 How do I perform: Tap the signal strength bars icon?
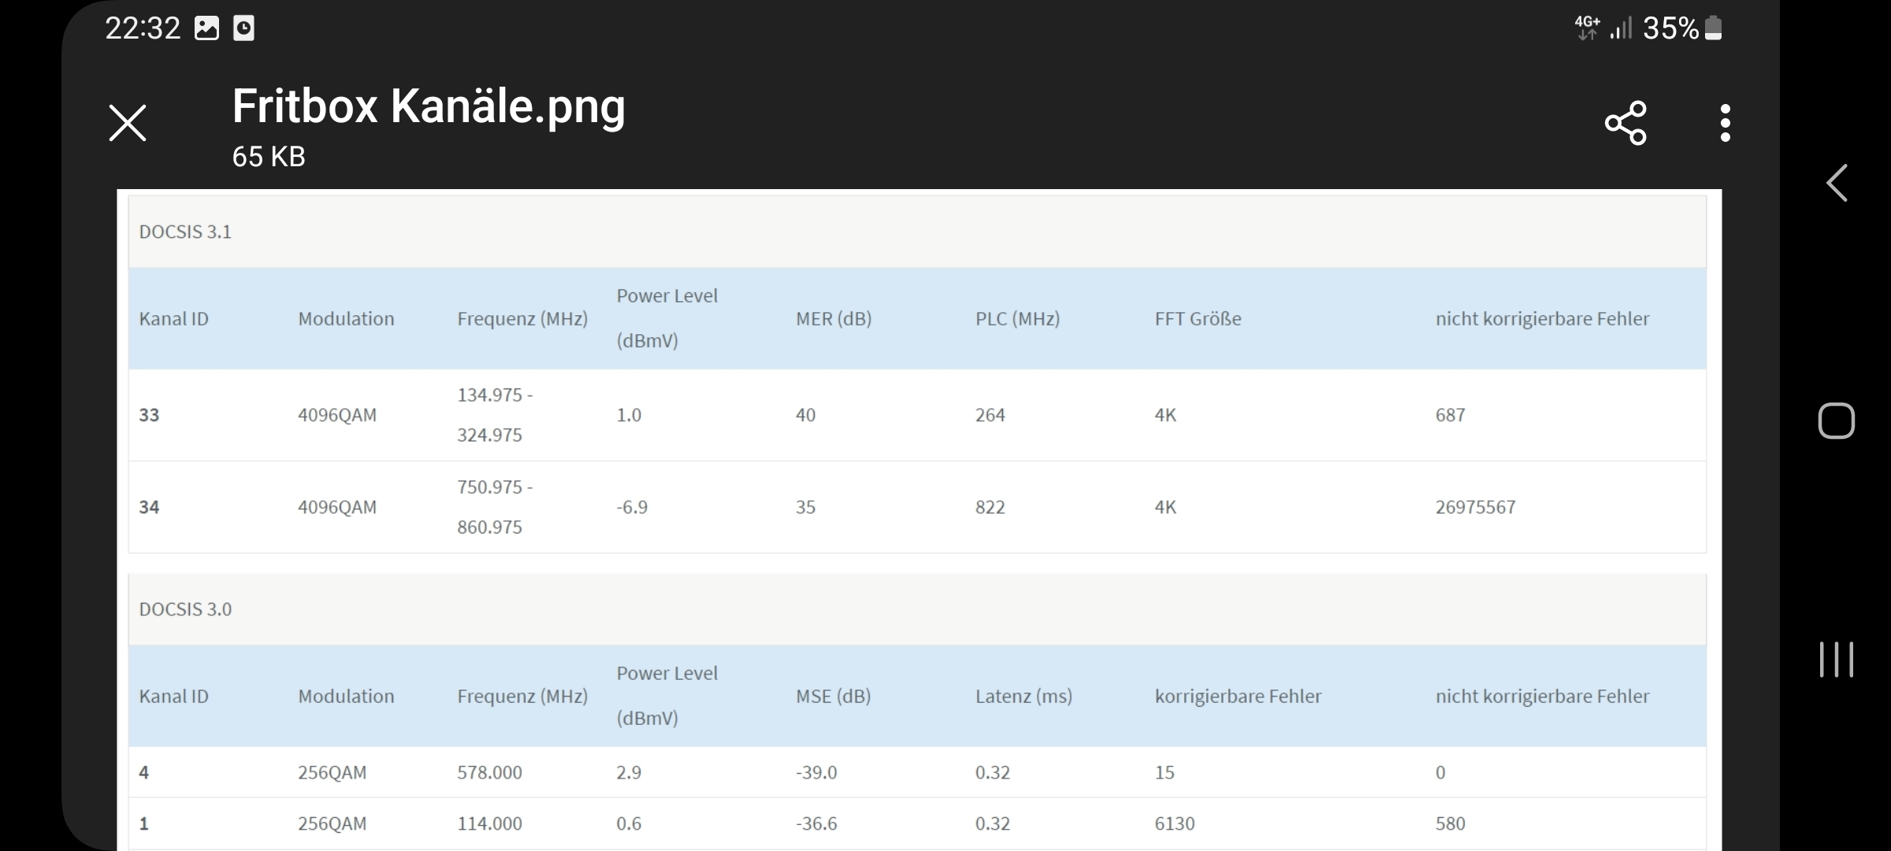[1621, 28]
